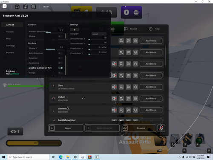
Task: Inspect dismanLOL's avatar with magnifier icon
Action: (121, 110)
